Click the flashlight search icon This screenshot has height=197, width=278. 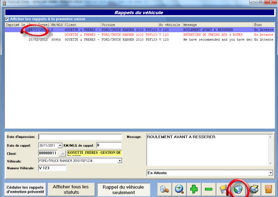(165, 189)
